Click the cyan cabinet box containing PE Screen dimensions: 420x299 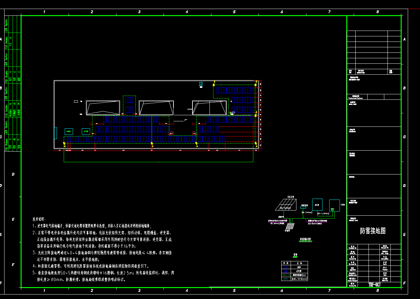[x=334, y=205]
